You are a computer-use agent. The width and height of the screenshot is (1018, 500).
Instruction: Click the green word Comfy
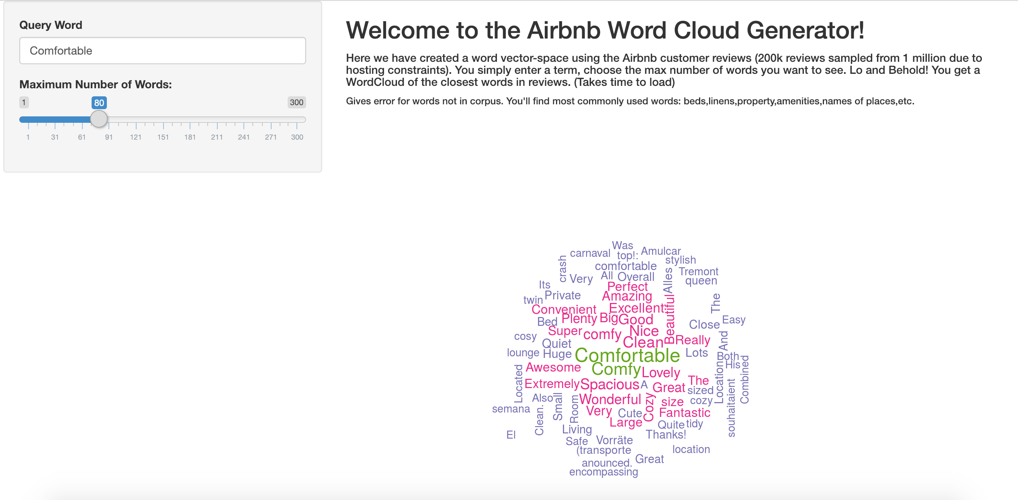point(616,370)
